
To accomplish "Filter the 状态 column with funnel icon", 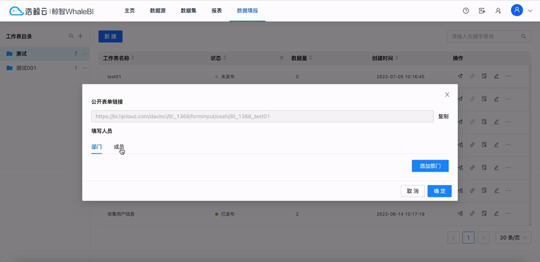I will click(x=281, y=58).
